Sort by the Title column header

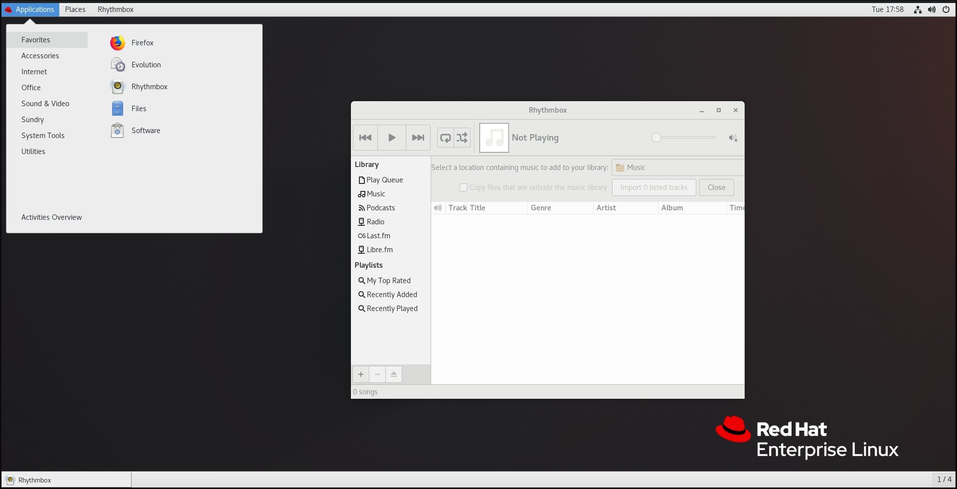click(x=497, y=208)
